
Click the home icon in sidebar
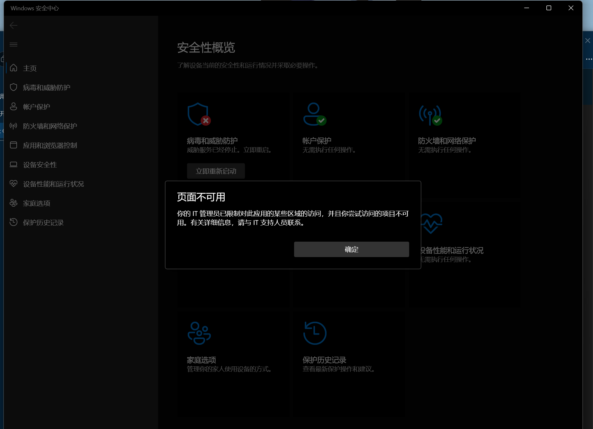(13, 68)
